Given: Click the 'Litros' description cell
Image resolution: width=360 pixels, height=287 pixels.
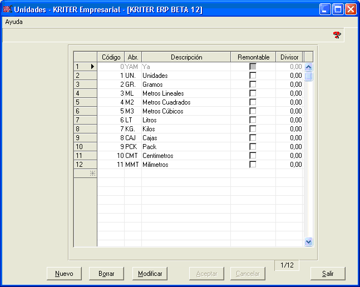Looking at the screenshot, I should (186, 120).
